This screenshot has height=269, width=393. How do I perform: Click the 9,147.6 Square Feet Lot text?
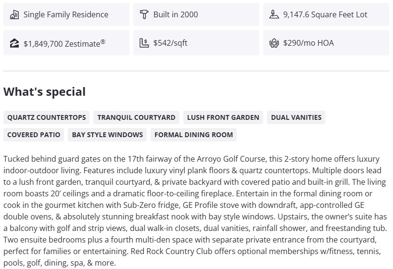click(x=325, y=14)
